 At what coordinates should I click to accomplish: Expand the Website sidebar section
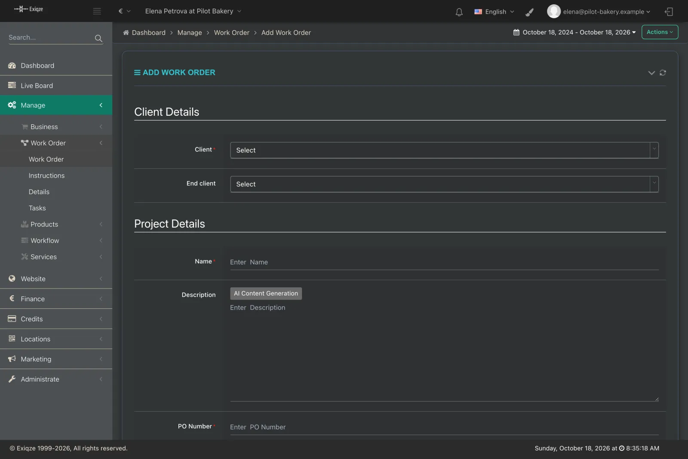coord(56,279)
